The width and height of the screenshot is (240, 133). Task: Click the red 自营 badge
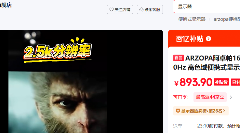179,58
